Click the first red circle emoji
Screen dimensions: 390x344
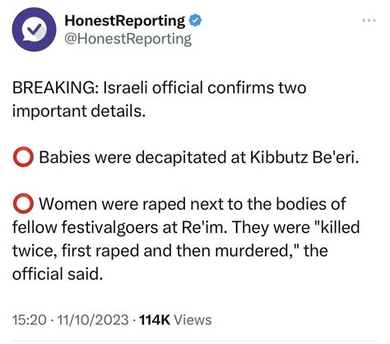23,157
